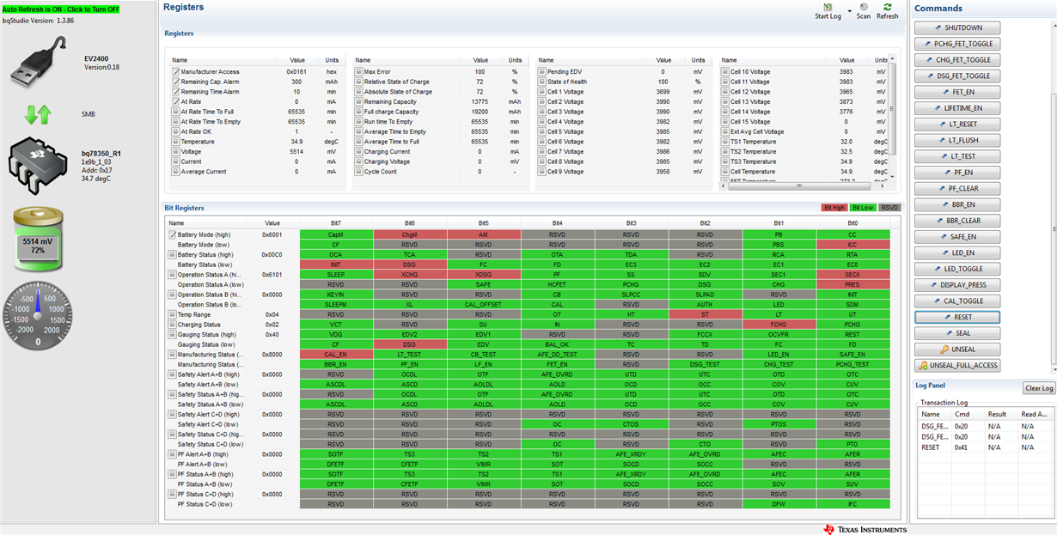Screen dimensions: 1057x535
Task: Click the gray RSVD legend swatch
Action: [x=890, y=208]
